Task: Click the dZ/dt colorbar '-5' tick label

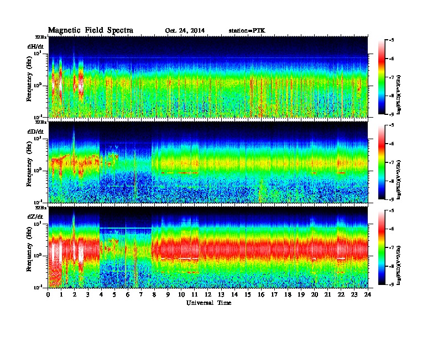Action: pyautogui.click(x=392, y=210)
